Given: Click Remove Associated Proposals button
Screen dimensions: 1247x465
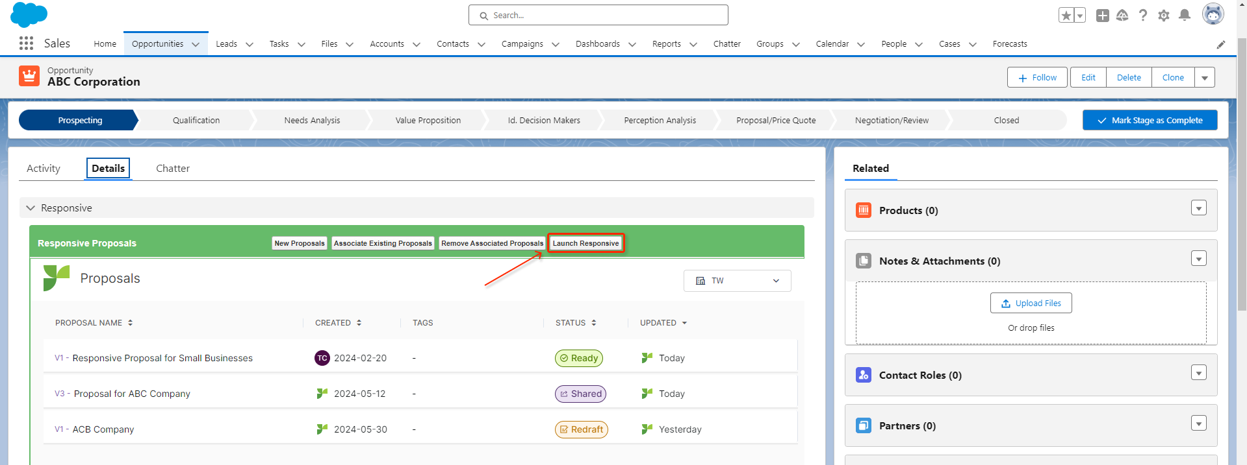Looking at the screenshot, I should pyautogui.click(x=492, y=243).
